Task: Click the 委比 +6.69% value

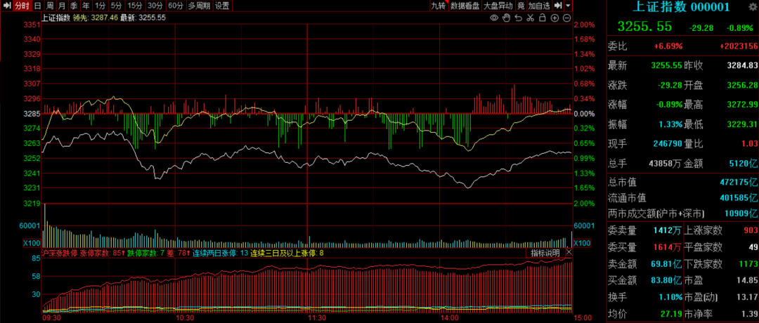Action: point(668,46)
